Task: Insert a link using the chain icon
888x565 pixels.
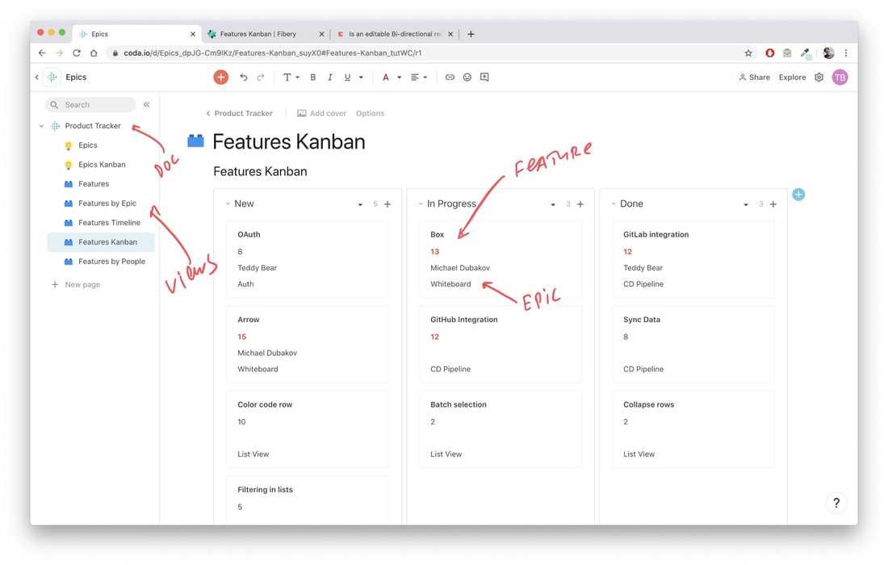Action: [x=450, y=77]
